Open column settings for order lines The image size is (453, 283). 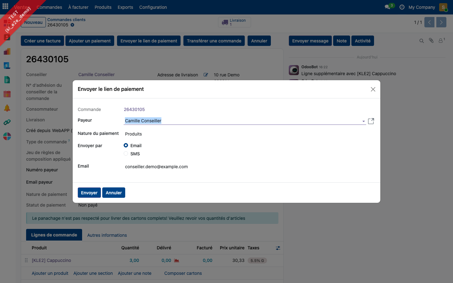(x=278, y=248)
